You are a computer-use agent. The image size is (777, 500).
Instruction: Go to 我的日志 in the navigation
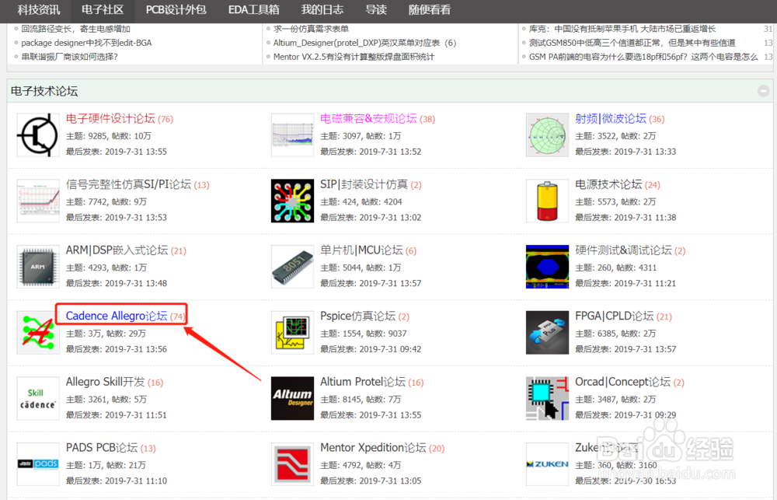coord(322,10)
